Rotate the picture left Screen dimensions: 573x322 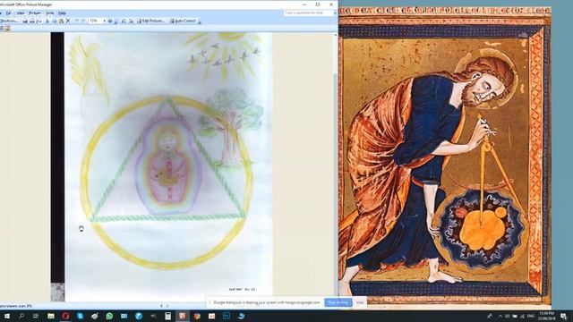tap(124, 21)
